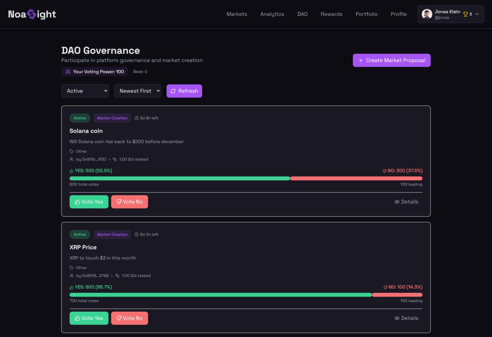Show Details for Solana coin proposal
The width and height of the screenshot is (492, 337).
[x=406, y=202]
